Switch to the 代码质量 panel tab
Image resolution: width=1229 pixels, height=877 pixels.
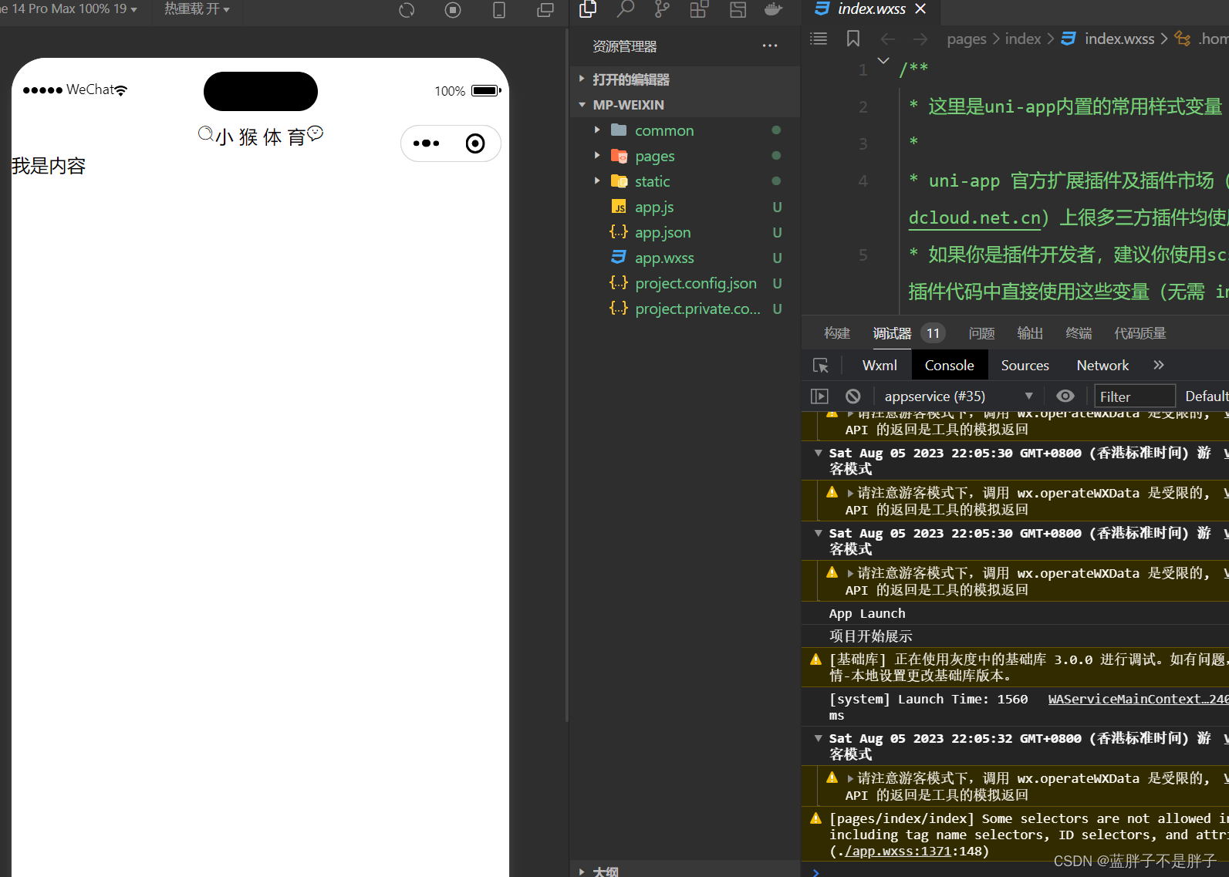pos(1140,333)
